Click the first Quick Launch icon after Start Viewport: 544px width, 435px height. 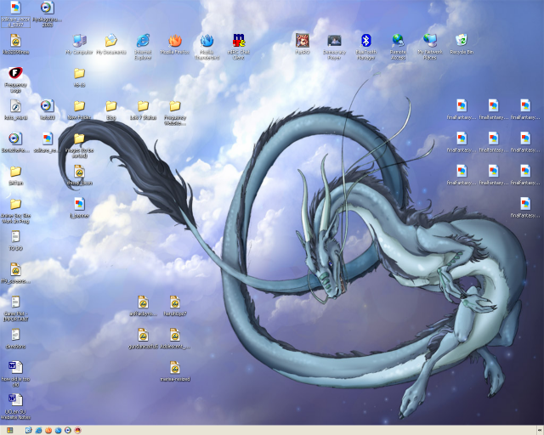(29, 431)
